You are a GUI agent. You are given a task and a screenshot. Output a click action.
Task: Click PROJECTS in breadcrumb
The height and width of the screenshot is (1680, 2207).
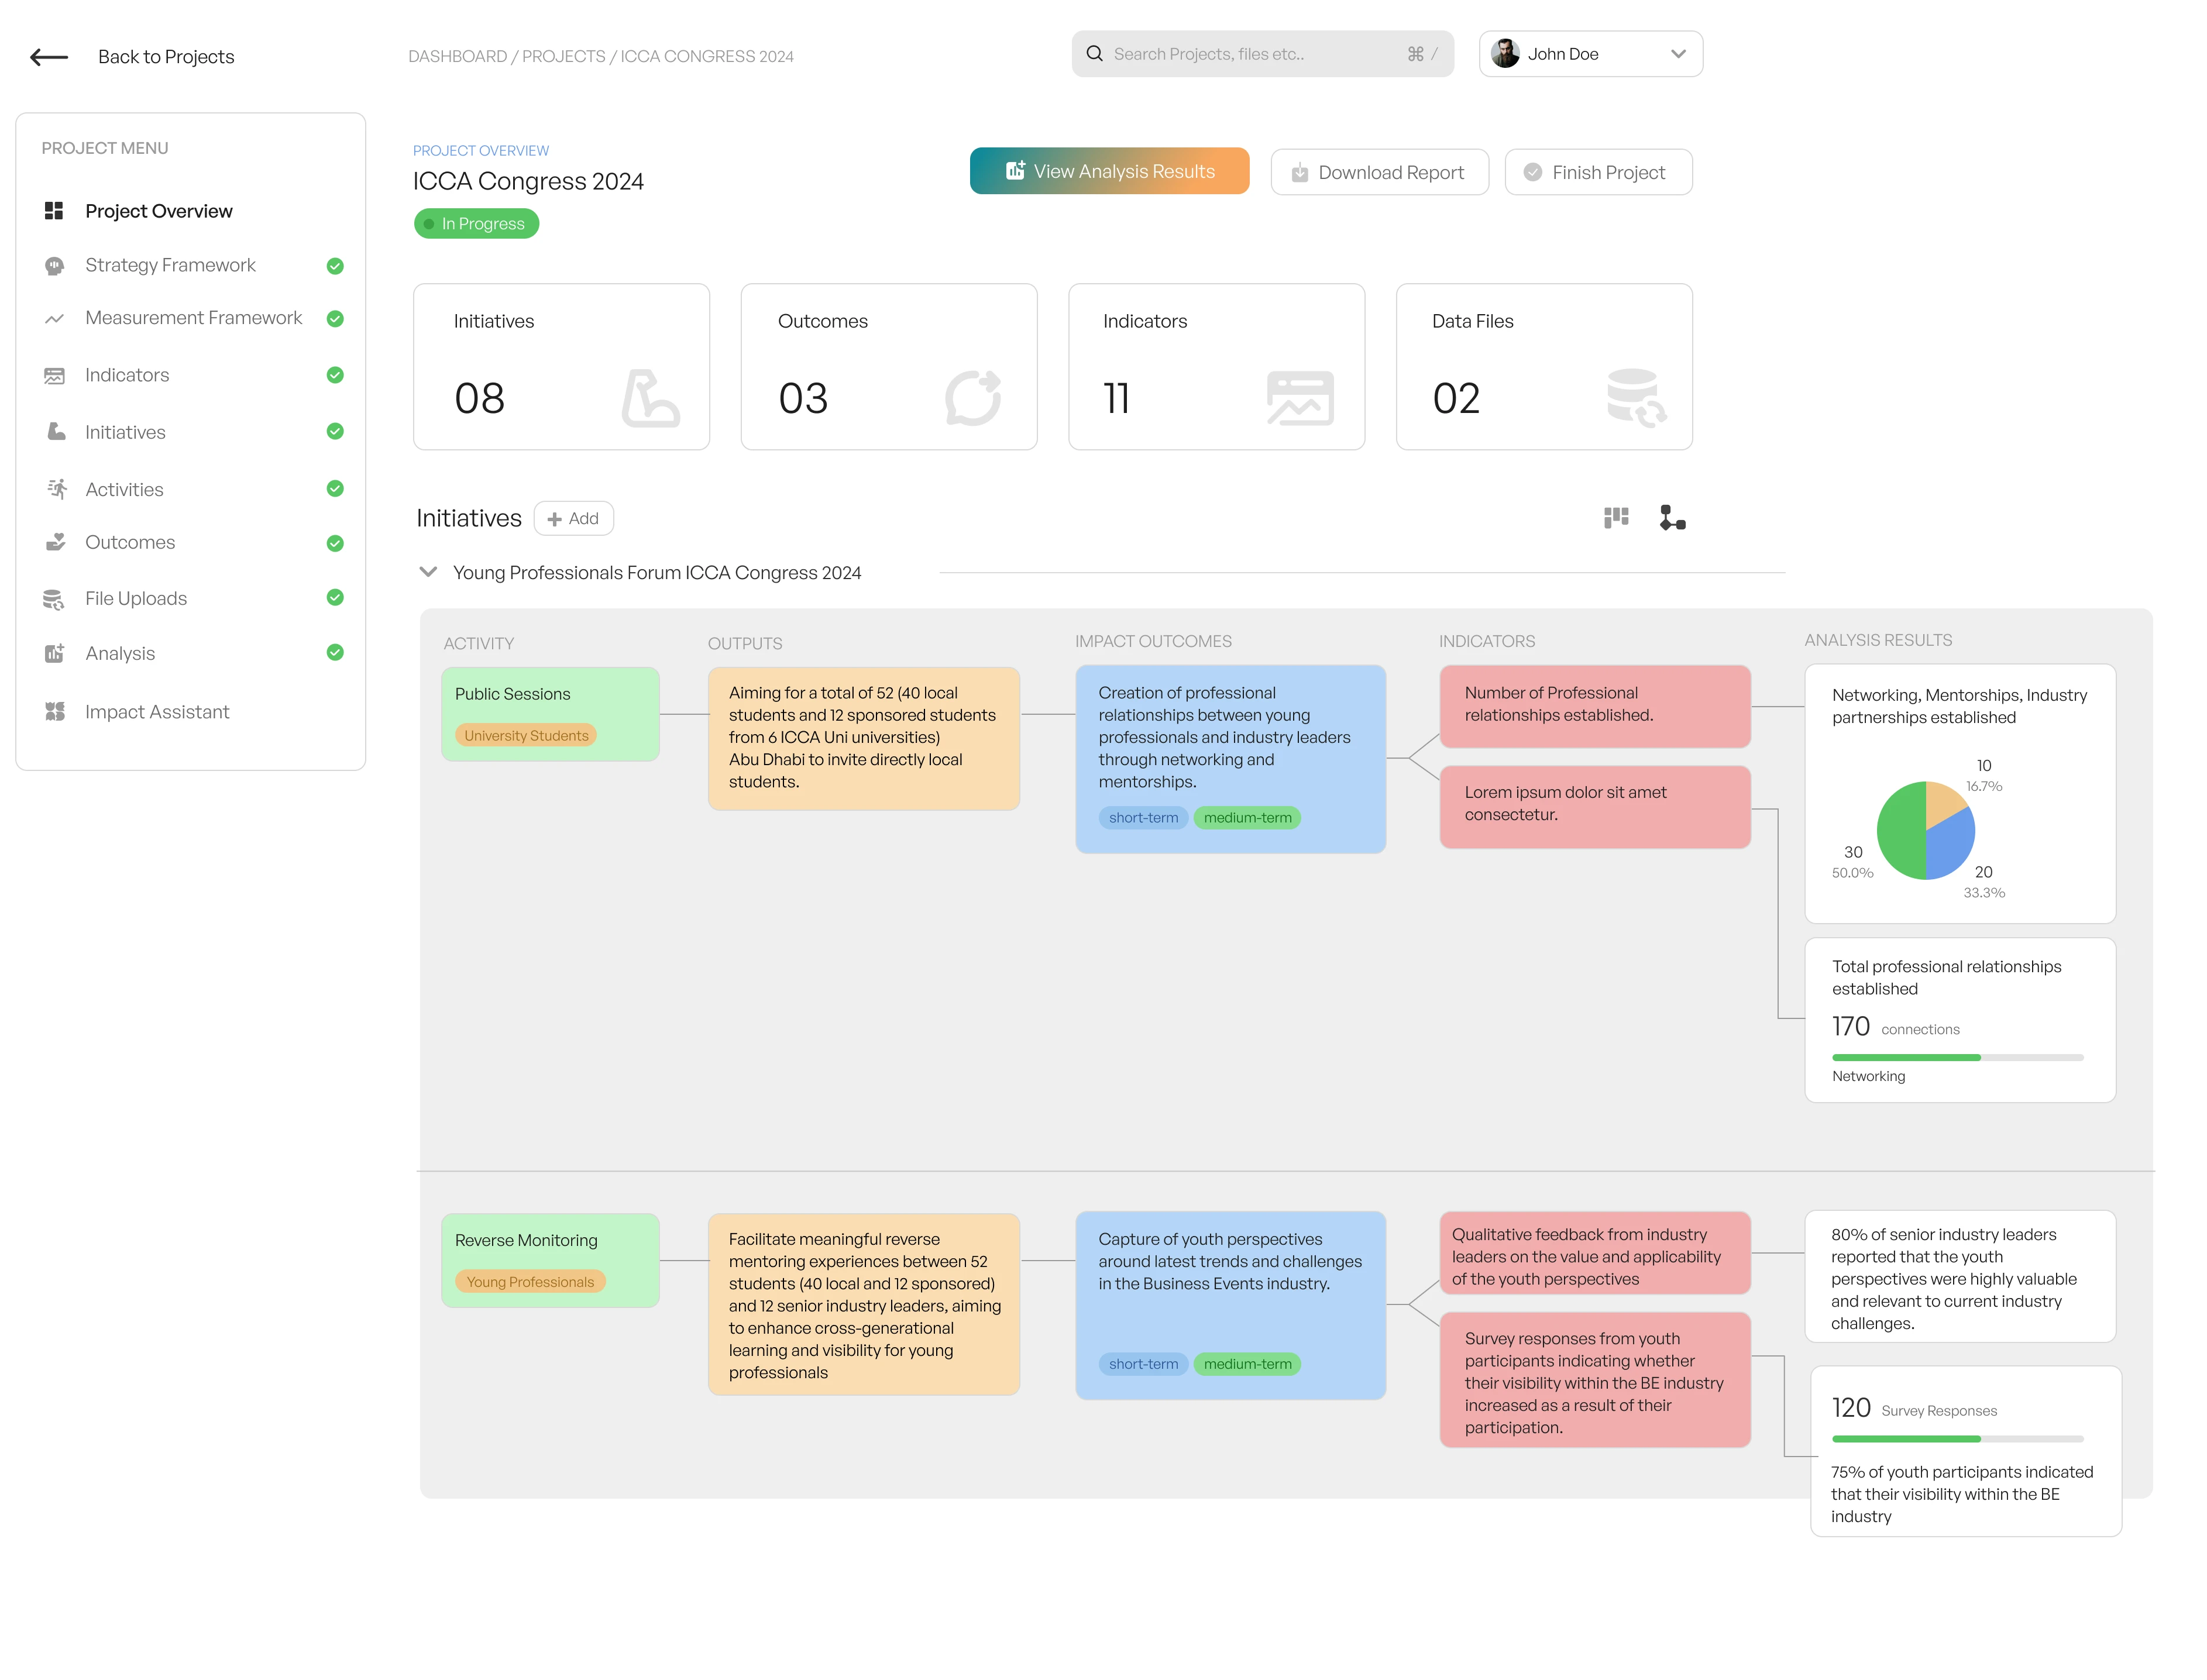564,57
